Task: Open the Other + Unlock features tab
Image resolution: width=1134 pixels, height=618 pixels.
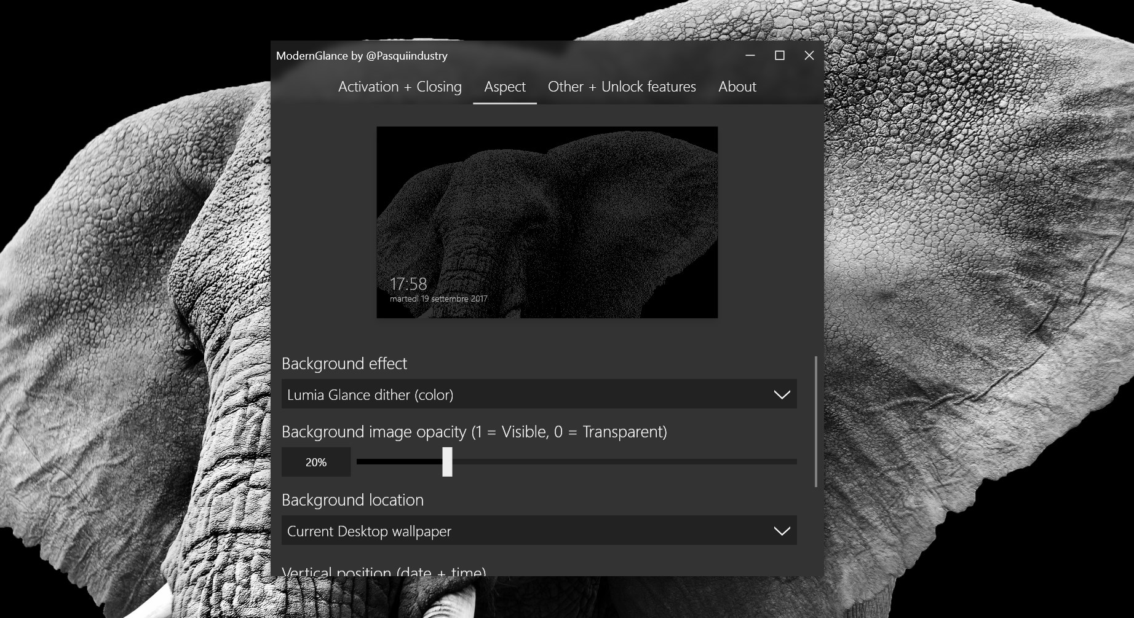Action: (x=622, y=87)
